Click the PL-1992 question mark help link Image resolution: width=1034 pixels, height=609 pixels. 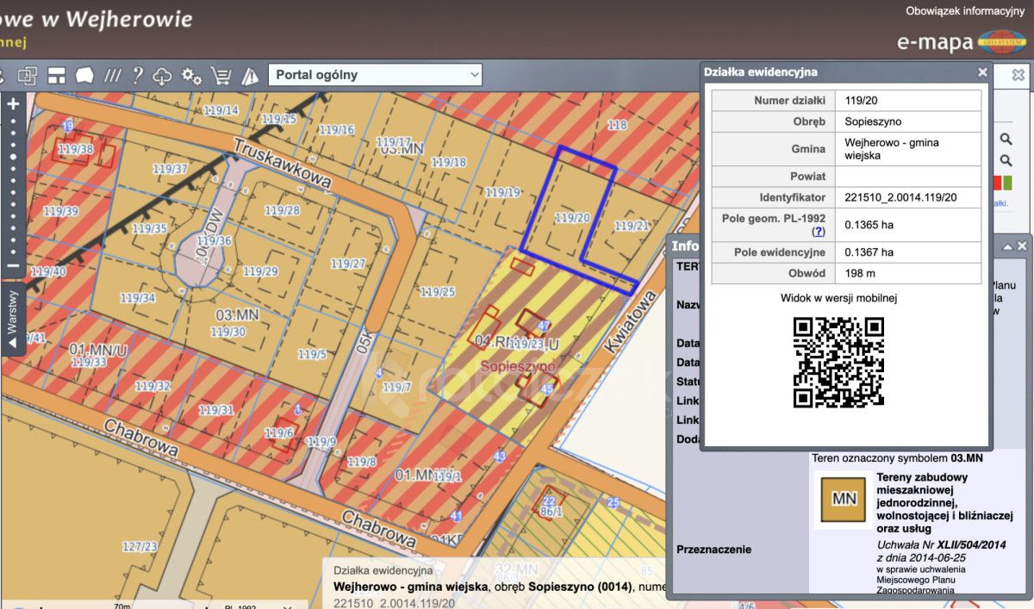tap(818, 232)
